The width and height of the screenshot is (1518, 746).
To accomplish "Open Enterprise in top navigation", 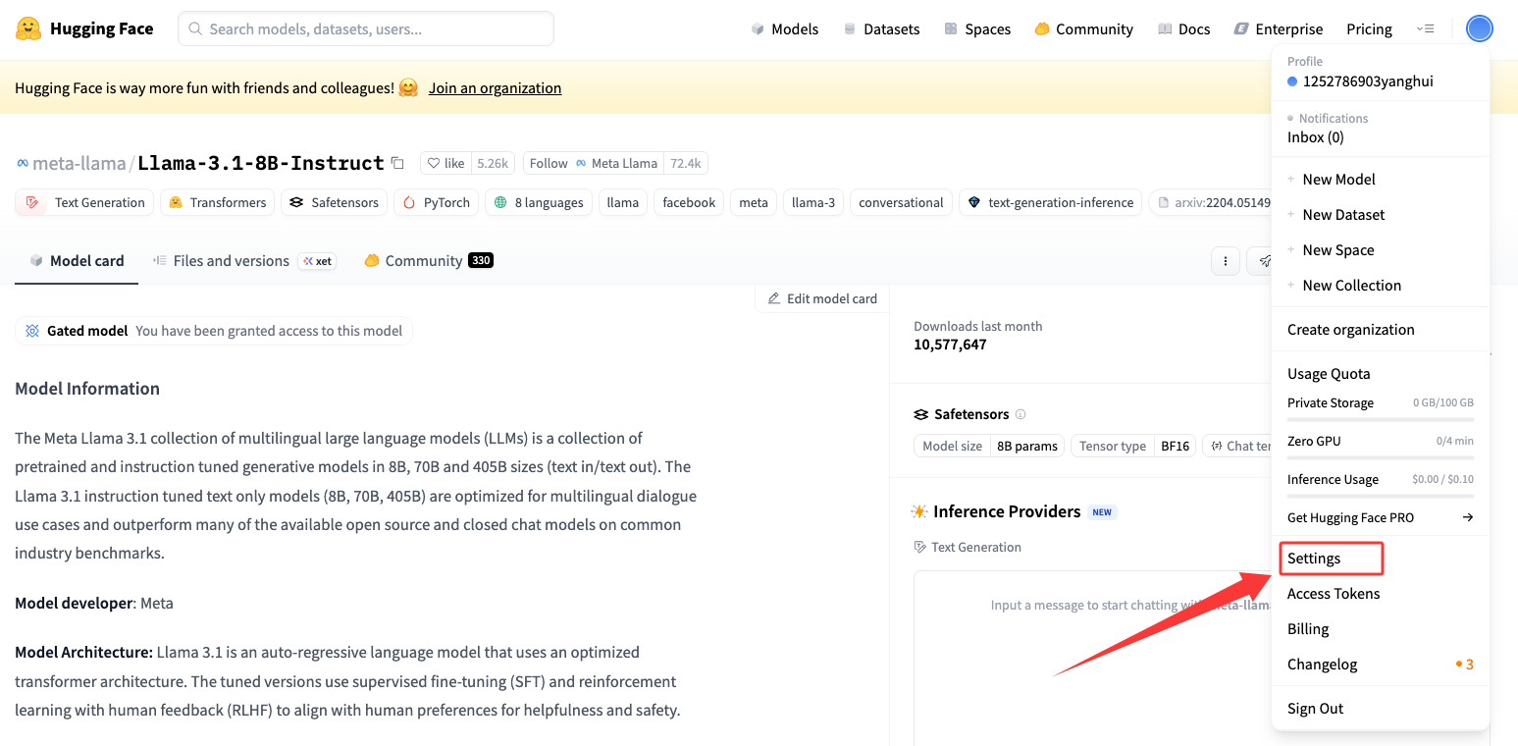I will pyautogui.click(x=1279, y=29).
